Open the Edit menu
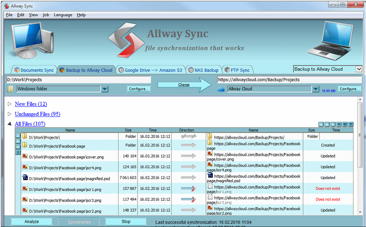366x227 pixels. click(21, 15)
